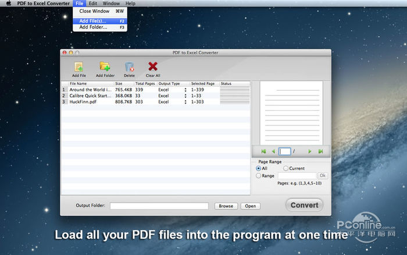Click the Status column header
The image size is (407, 255).
(235, 84)
